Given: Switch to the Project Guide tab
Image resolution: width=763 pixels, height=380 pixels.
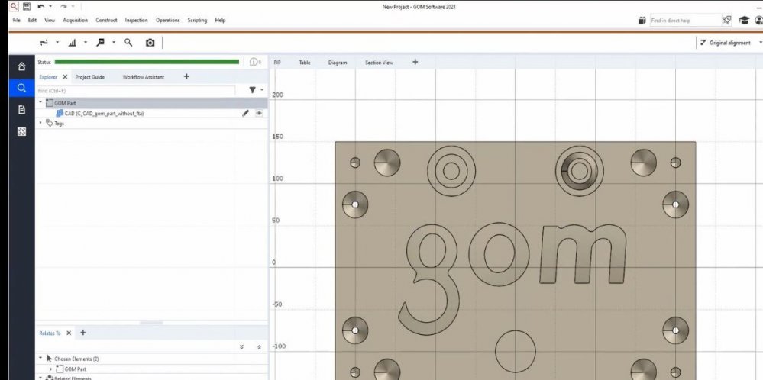Looking at the screenshot, I should (89, 77).
